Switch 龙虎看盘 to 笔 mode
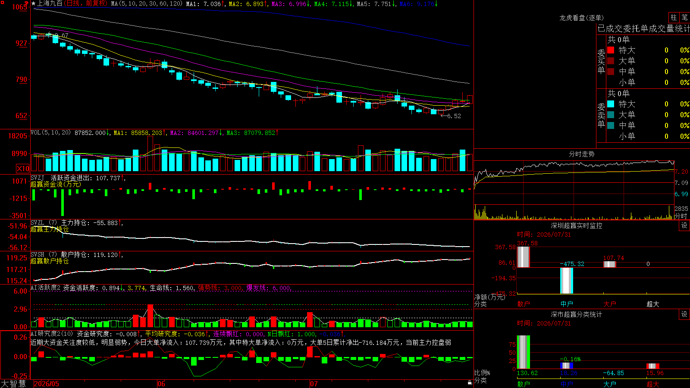 [x=684, y=18]
